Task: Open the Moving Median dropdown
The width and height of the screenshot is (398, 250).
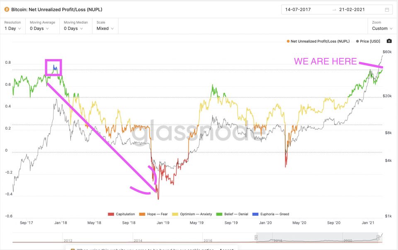Action: coord(73,29)
